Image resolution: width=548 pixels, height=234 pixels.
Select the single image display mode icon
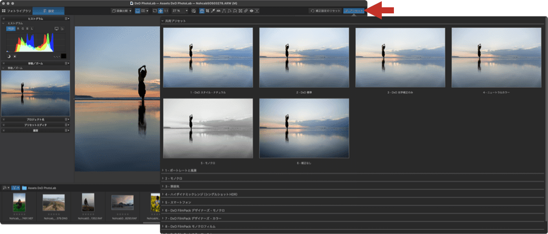138,11
